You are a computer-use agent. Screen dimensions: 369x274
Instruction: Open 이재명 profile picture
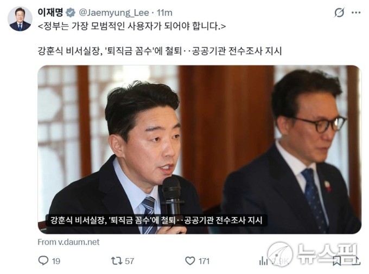pyautogui.click(x=20, y=19)
